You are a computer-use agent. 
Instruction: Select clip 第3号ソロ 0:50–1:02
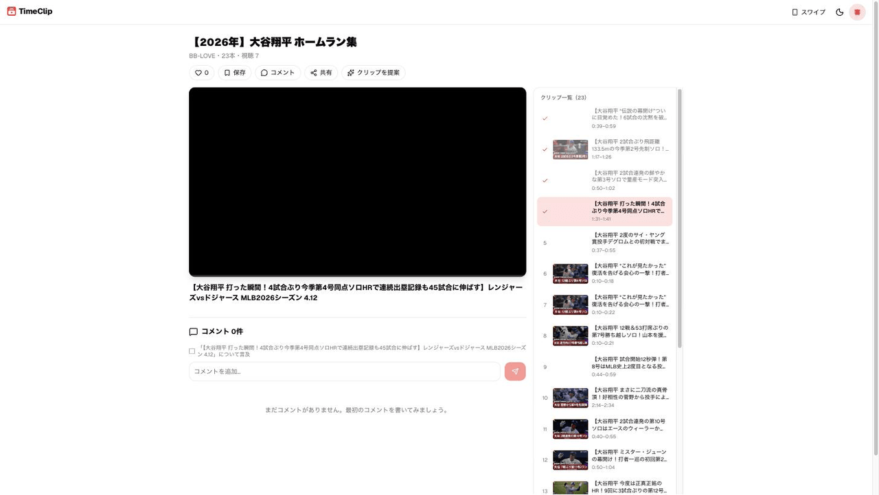604,180
